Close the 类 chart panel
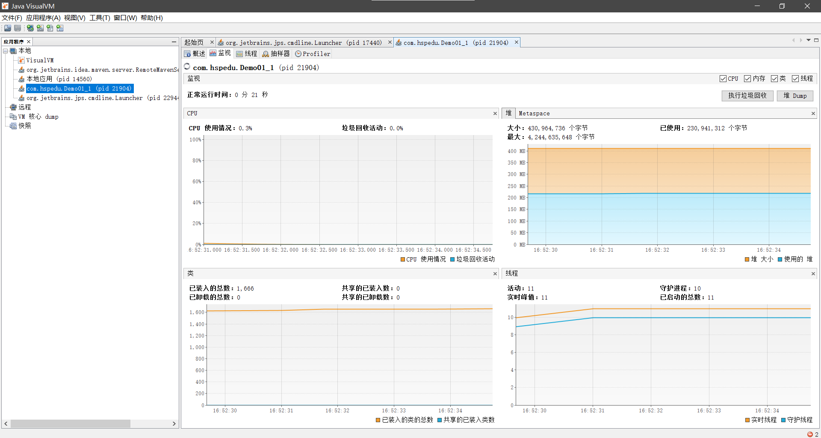821x438 pixels. (x=495, y=274)
